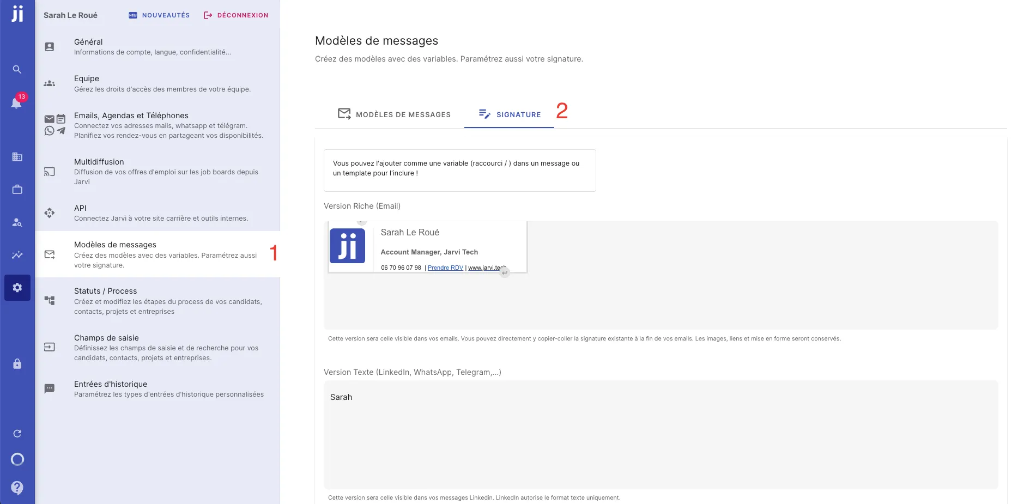The height and width of the screenshot is (504, 1024).
Task: Open the analytics chart icon
Action: click(x=17, y=254)
